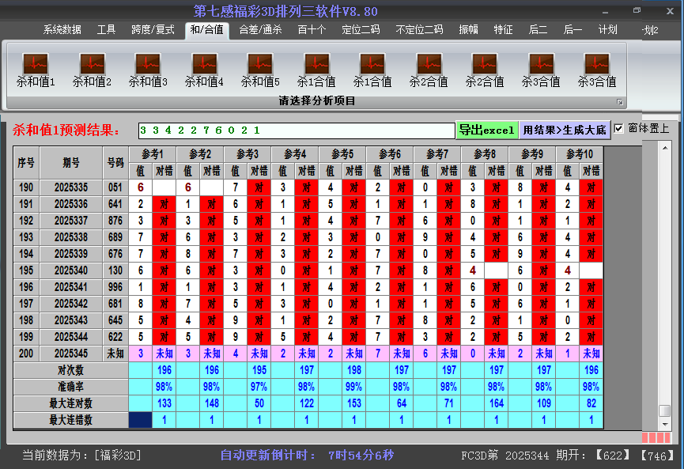This screenshot has width=684, height=469.
Task: Click the prediction result text field
Action: coord(296,130)
